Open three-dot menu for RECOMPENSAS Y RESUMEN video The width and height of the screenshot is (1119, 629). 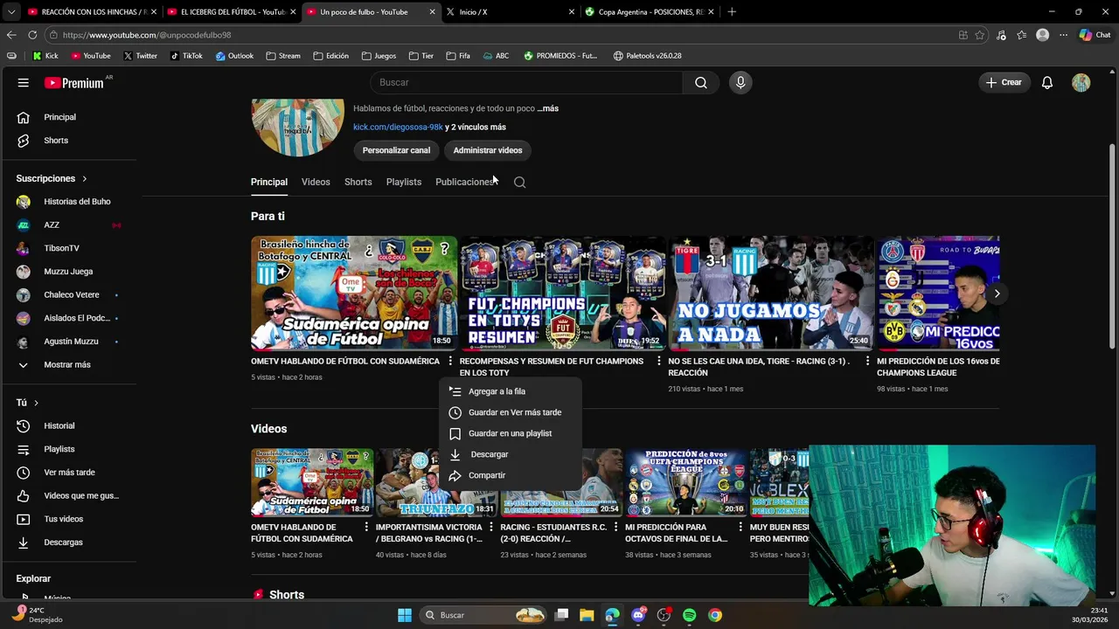coord(659,361)
